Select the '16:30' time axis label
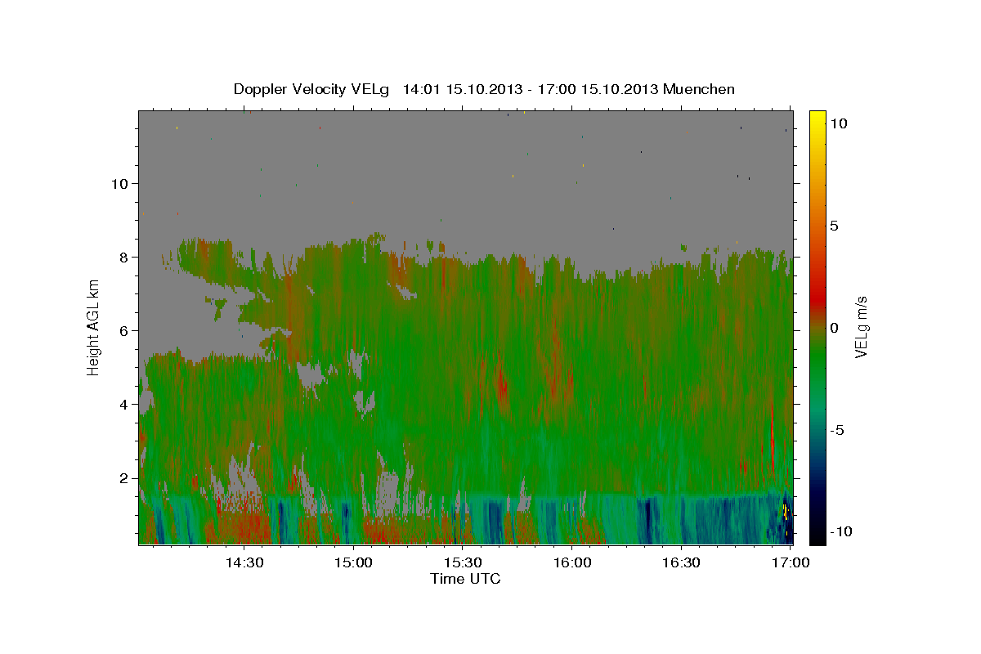The image size is (981, 654). [681, 563]
